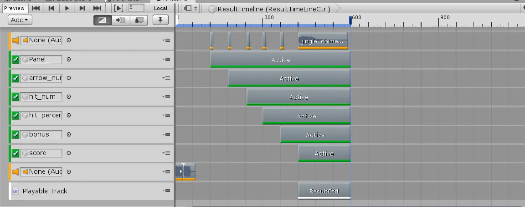The width and height of the screenshot is (525, 207).
Task: Select the ResultCtrl playable clip
Action: [x=324, y=191]
